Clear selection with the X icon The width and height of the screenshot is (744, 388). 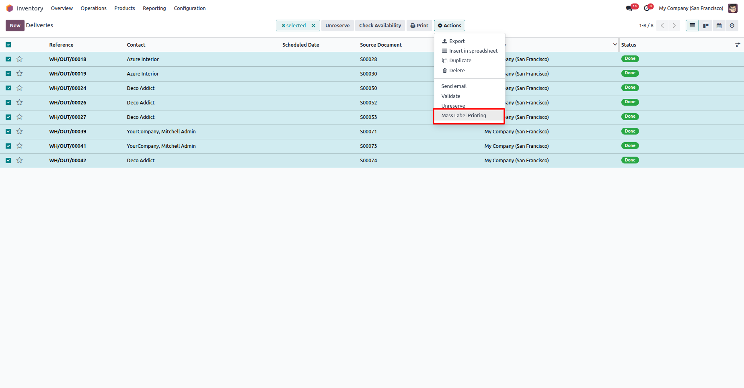coord(313,26)
